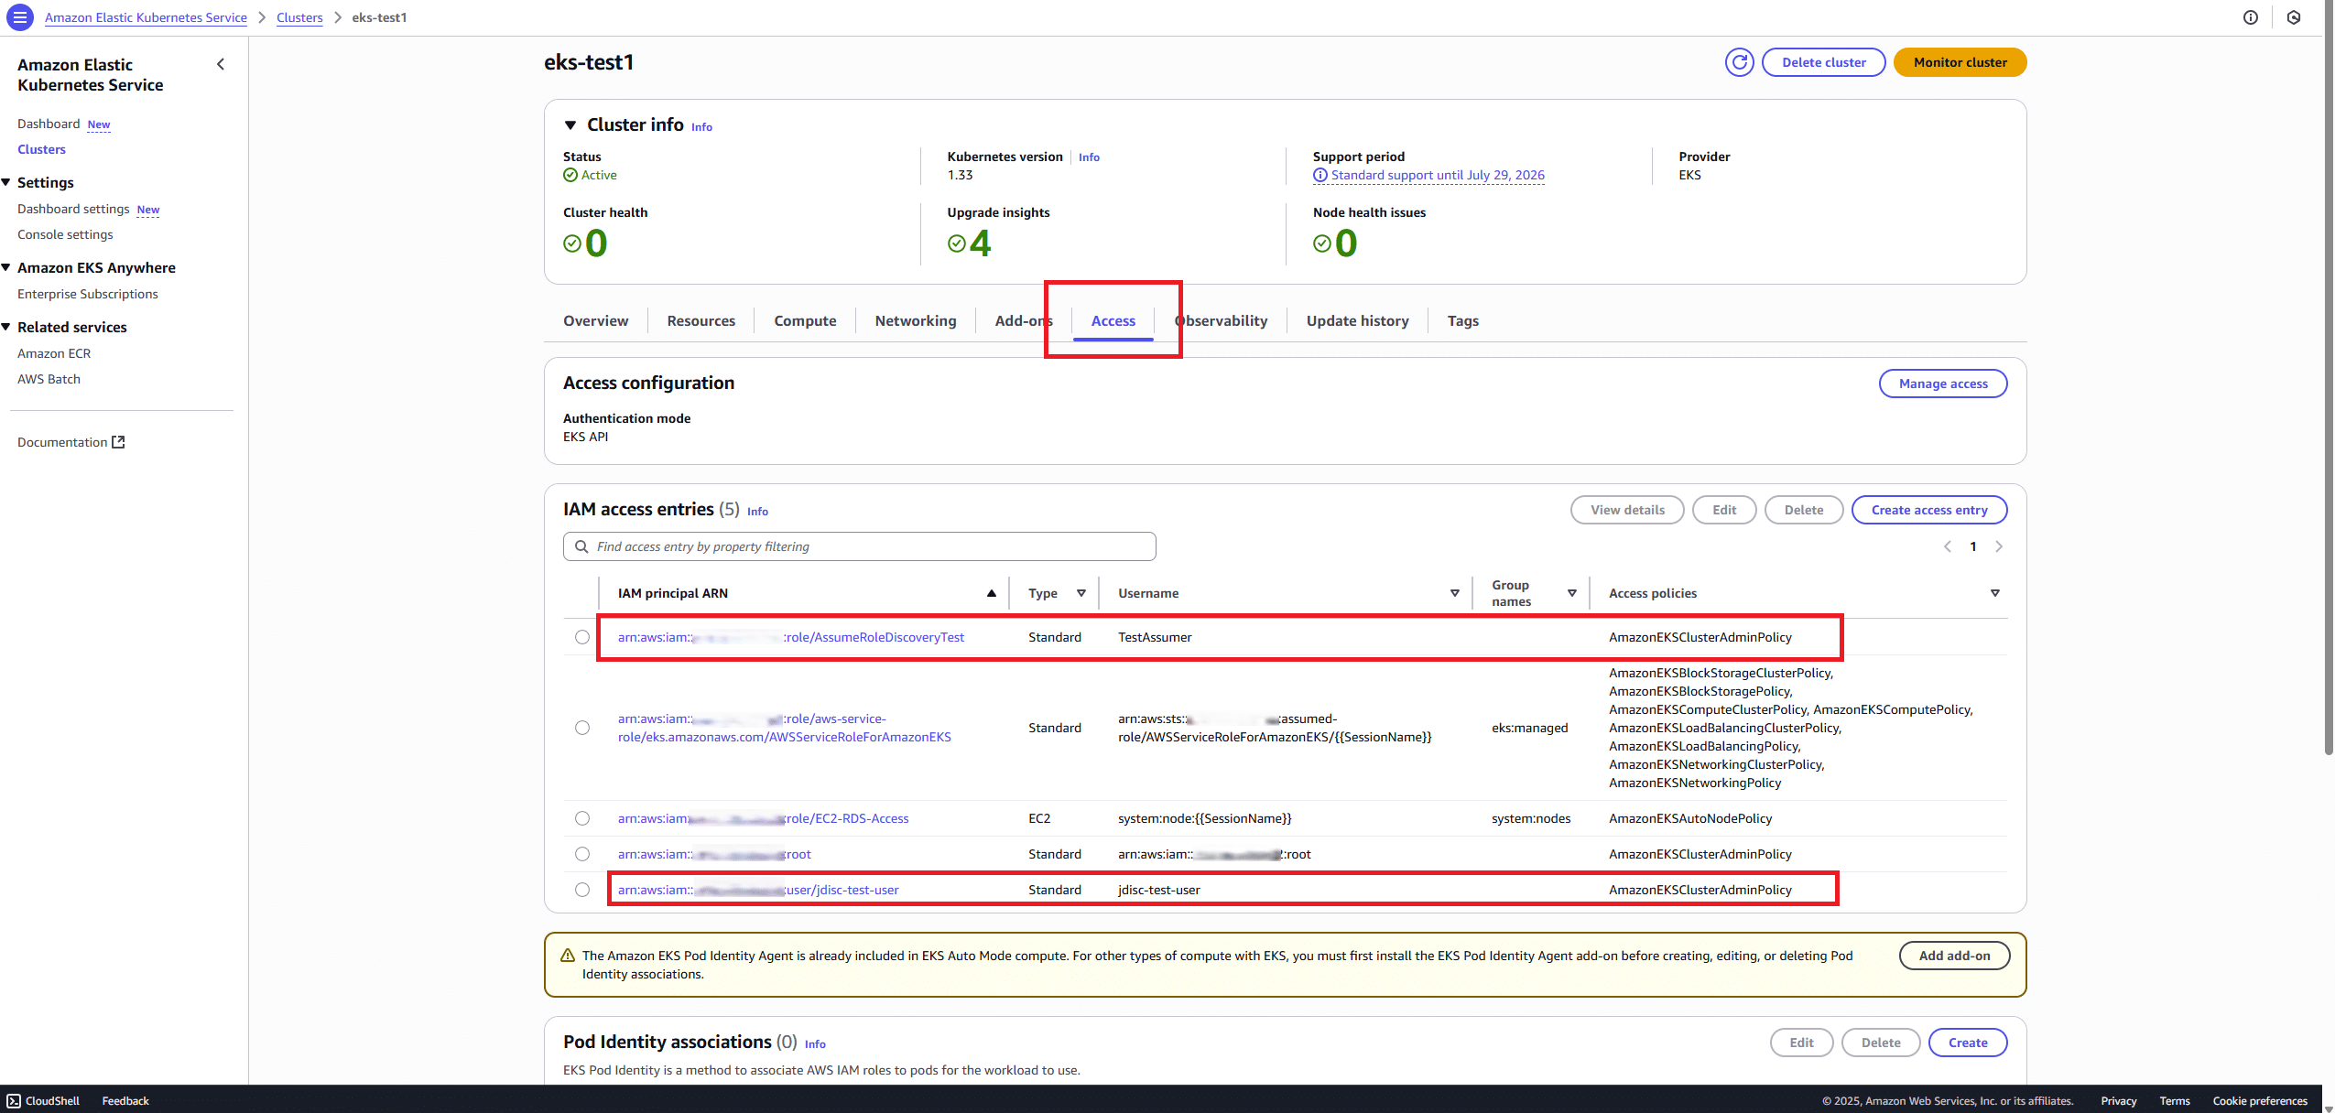Open the Compute tab

805,320
